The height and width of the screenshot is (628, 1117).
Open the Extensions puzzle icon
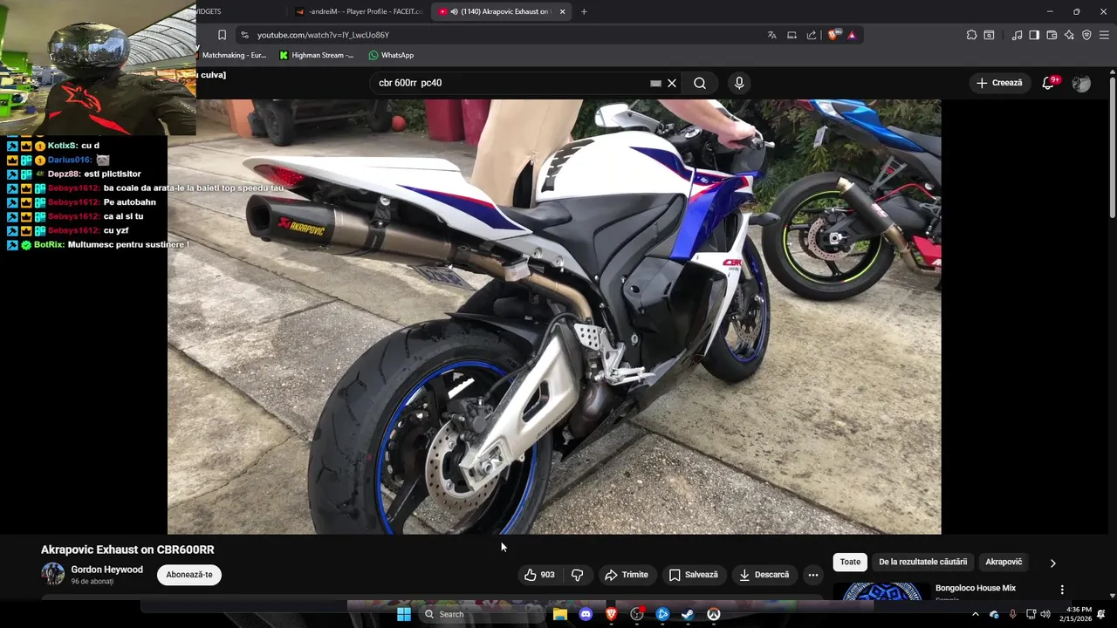971,35
